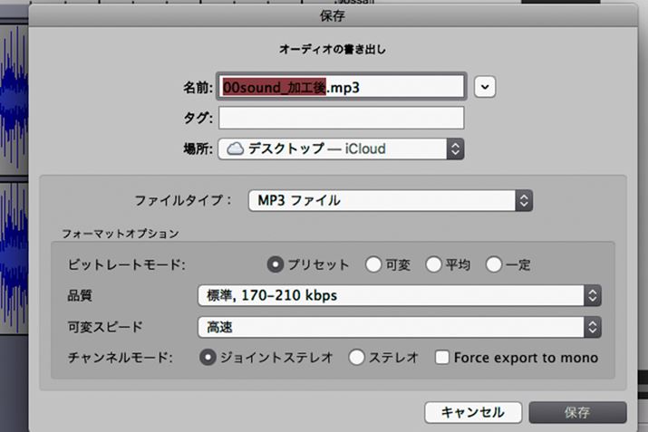Open the 可変スピード dropdown showing 高速
This screenshot has width=648, height=432.
pos(399,327)
